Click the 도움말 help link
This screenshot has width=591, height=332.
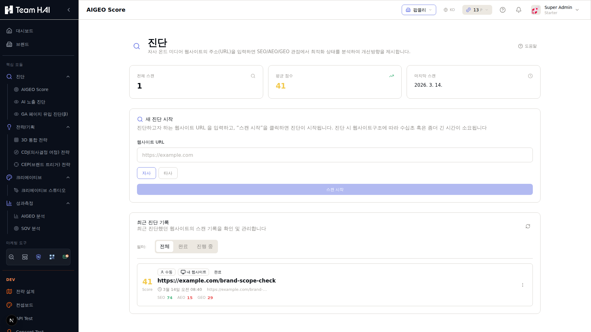pos(527,46)
